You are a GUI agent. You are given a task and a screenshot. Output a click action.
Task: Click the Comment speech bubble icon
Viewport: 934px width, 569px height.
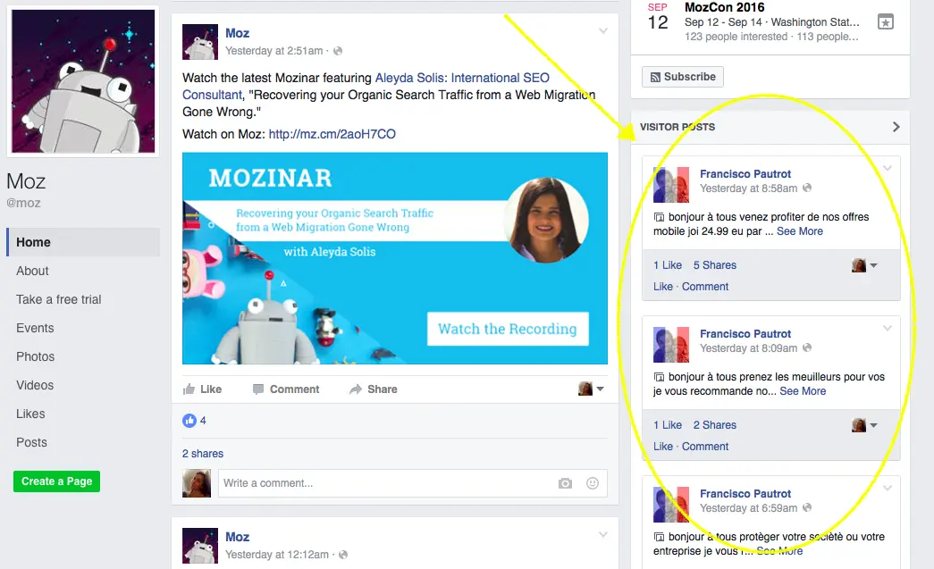pyautogui.click(x=258, y=389)
